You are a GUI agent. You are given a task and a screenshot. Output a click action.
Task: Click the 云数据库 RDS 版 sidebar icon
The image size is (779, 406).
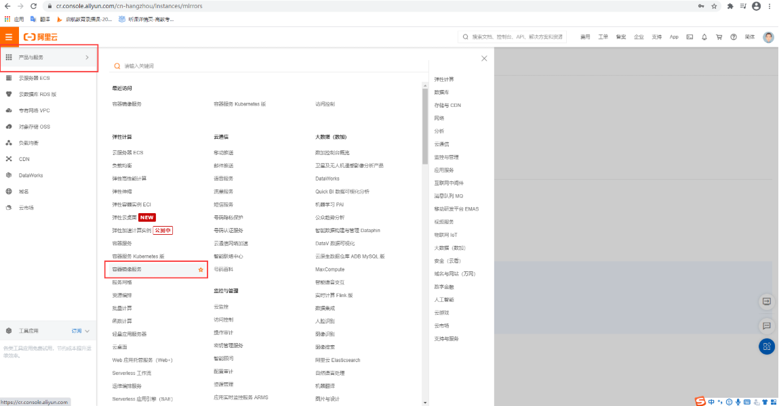[x=9, y=94]
